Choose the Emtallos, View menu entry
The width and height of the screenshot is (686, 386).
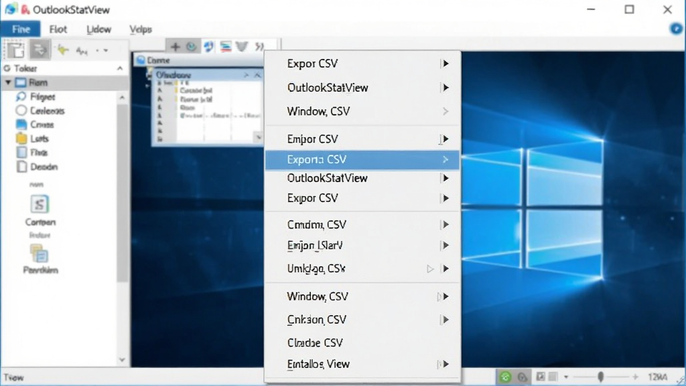[x=362, y=364]
